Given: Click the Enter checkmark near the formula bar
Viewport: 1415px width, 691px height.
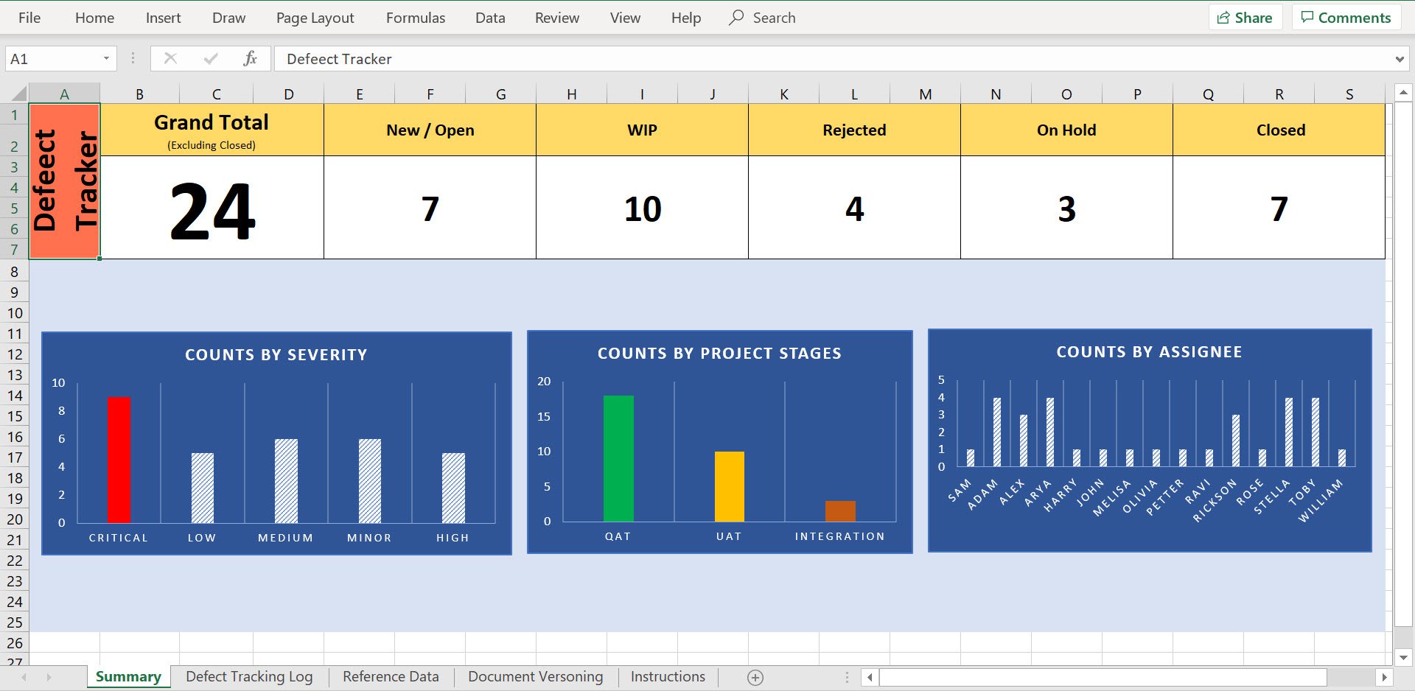Looking at the screenshot, I should [211, 58].
